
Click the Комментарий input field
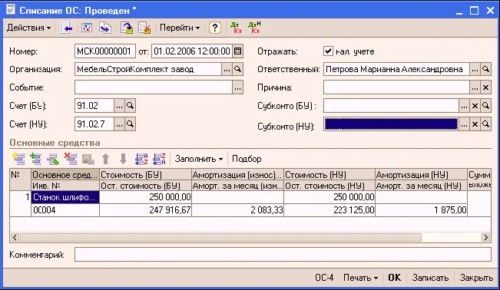pos(283,255)
